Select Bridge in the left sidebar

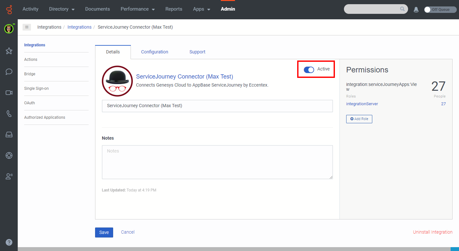tap(30, 74)
